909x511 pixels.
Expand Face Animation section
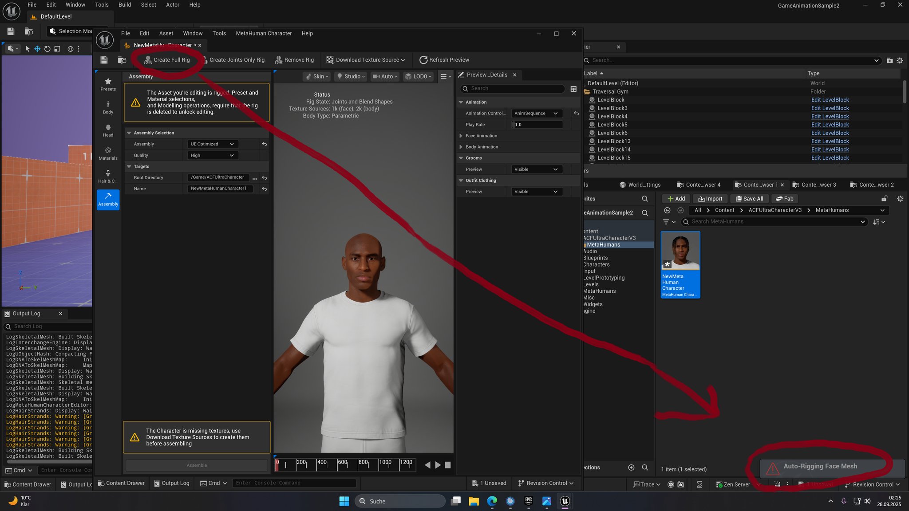coord(461,136)
